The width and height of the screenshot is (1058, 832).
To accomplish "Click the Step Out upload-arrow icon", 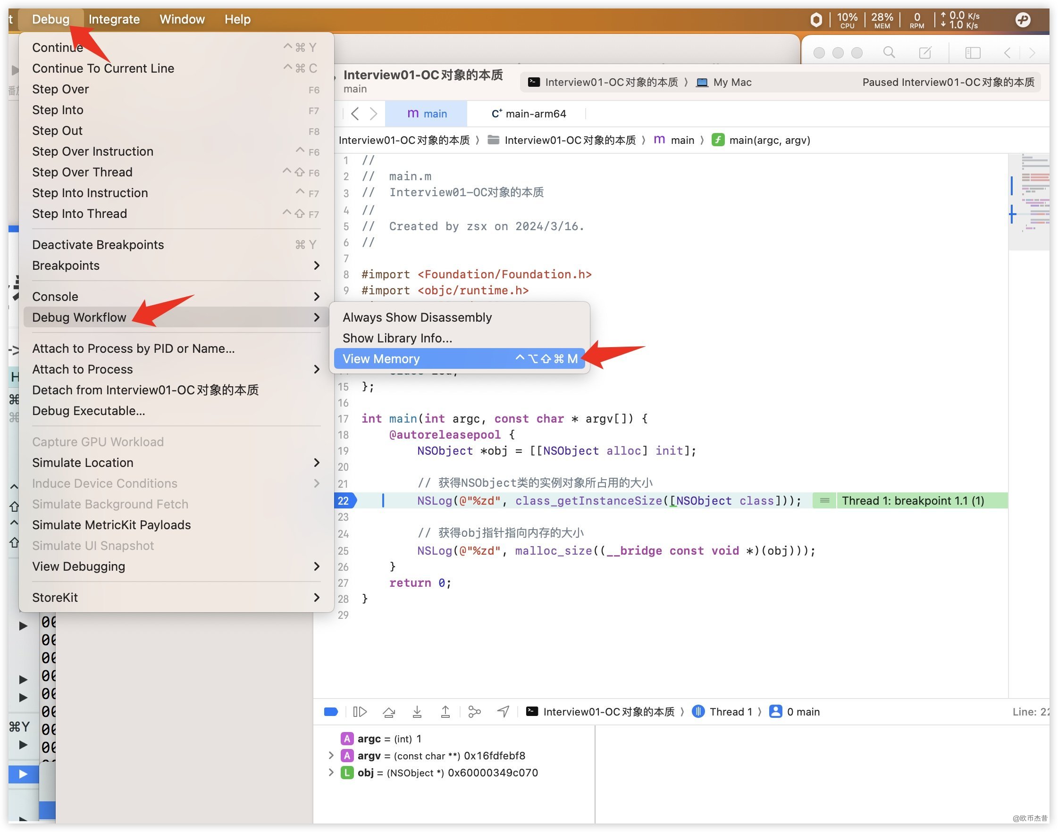I will click(445, 712).
